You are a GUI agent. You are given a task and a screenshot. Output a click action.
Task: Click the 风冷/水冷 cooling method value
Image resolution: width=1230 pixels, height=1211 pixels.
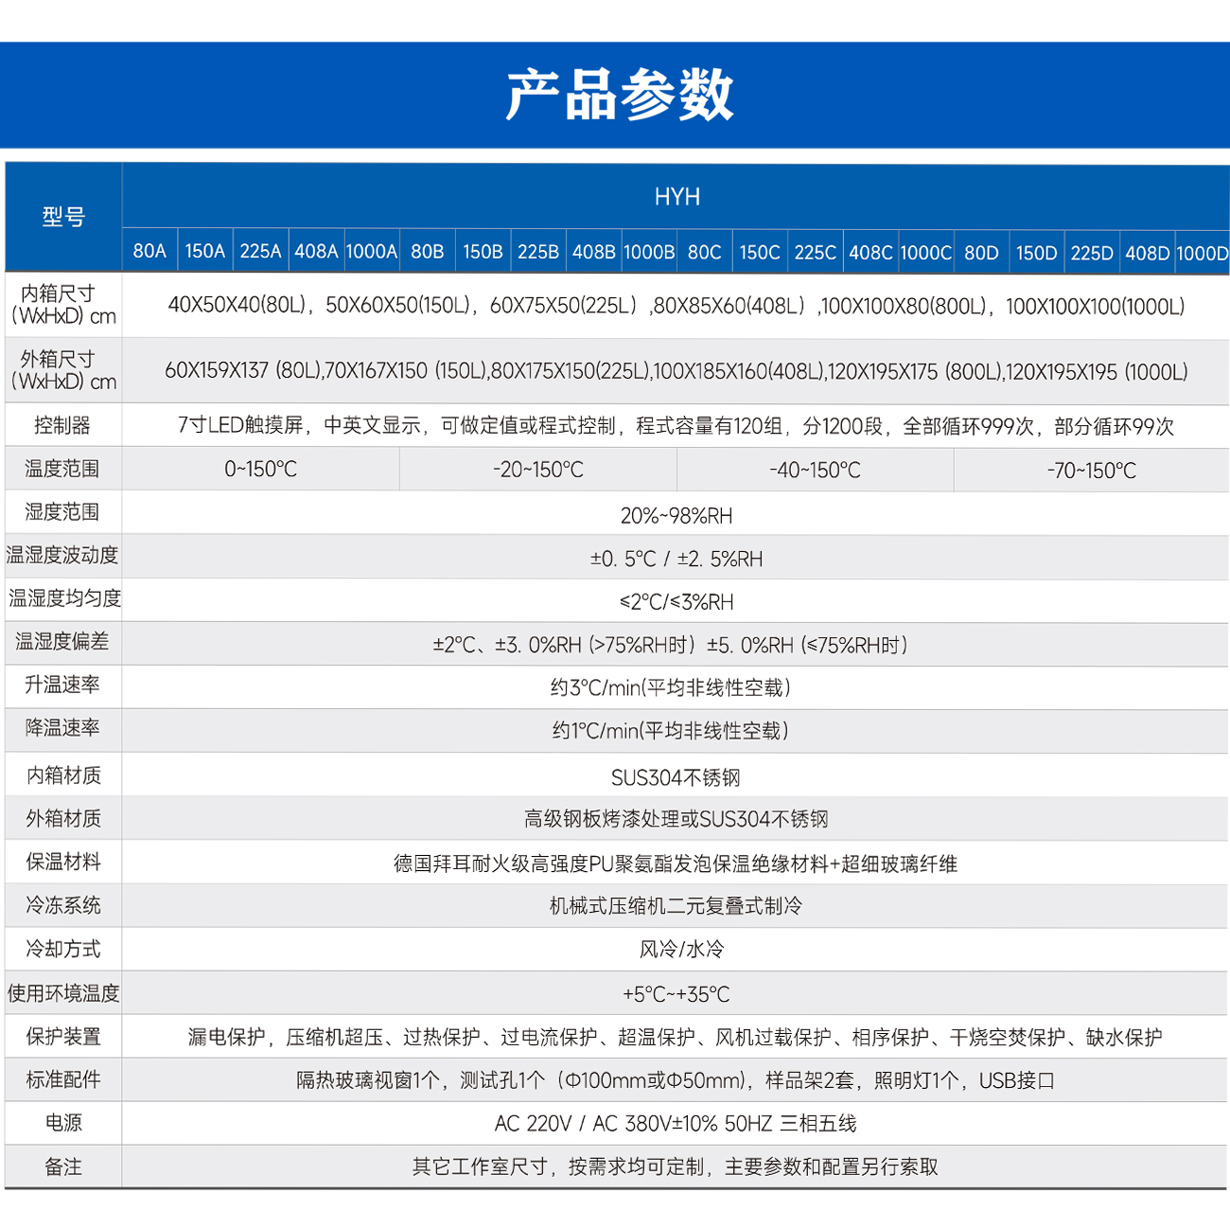tap(681, 949)
